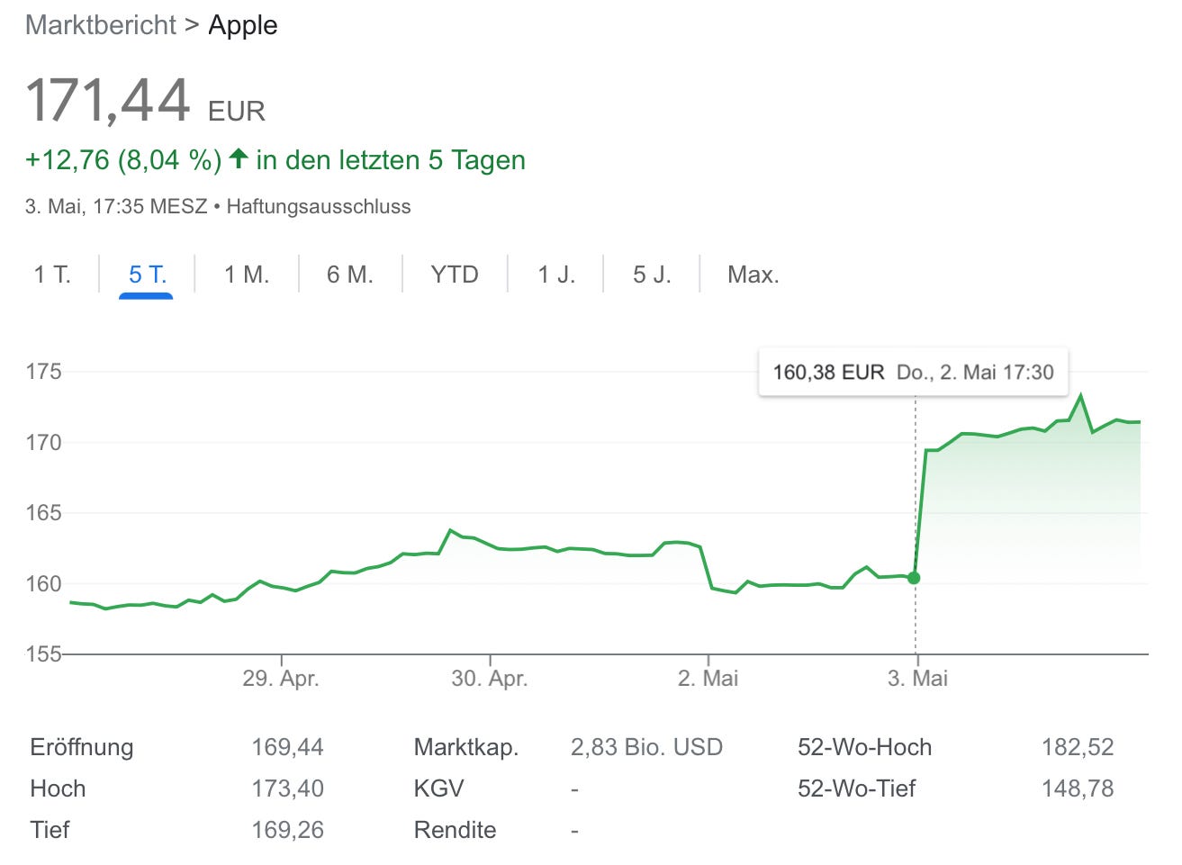This screenshot has width=1182, height=865.
Task: Switch to the 6 M. range tab
Action: click(350, 275)
